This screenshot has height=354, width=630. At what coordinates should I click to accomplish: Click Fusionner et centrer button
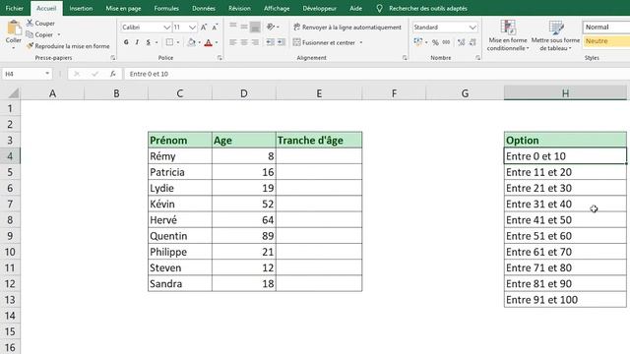(324, 42)
